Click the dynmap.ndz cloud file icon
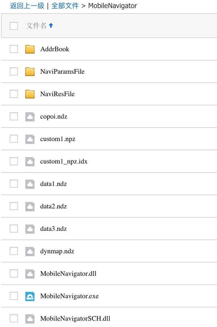This screenshot has width=217, height=327. coord(30,251)
